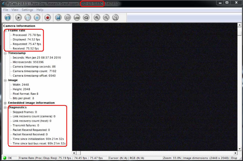Expand Embedded image information node

point(5,103)
